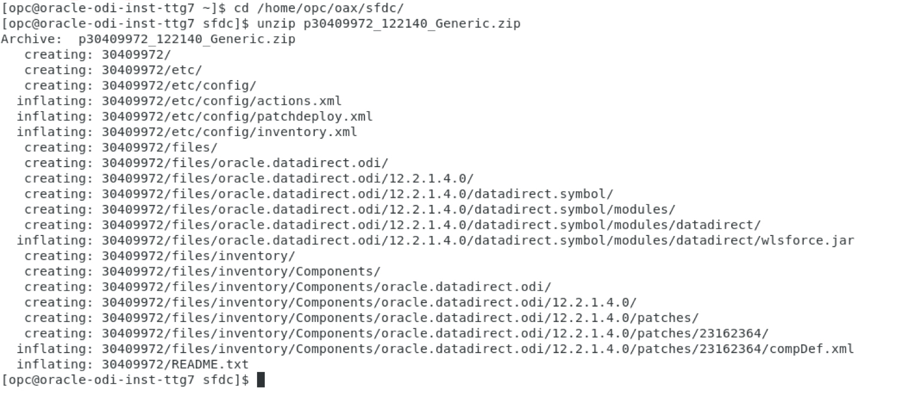The height and width of the screenshot is (405, 914).
Task: Click the 'creating: 30409972/etc/config/' line
Action: coord(140,85)
